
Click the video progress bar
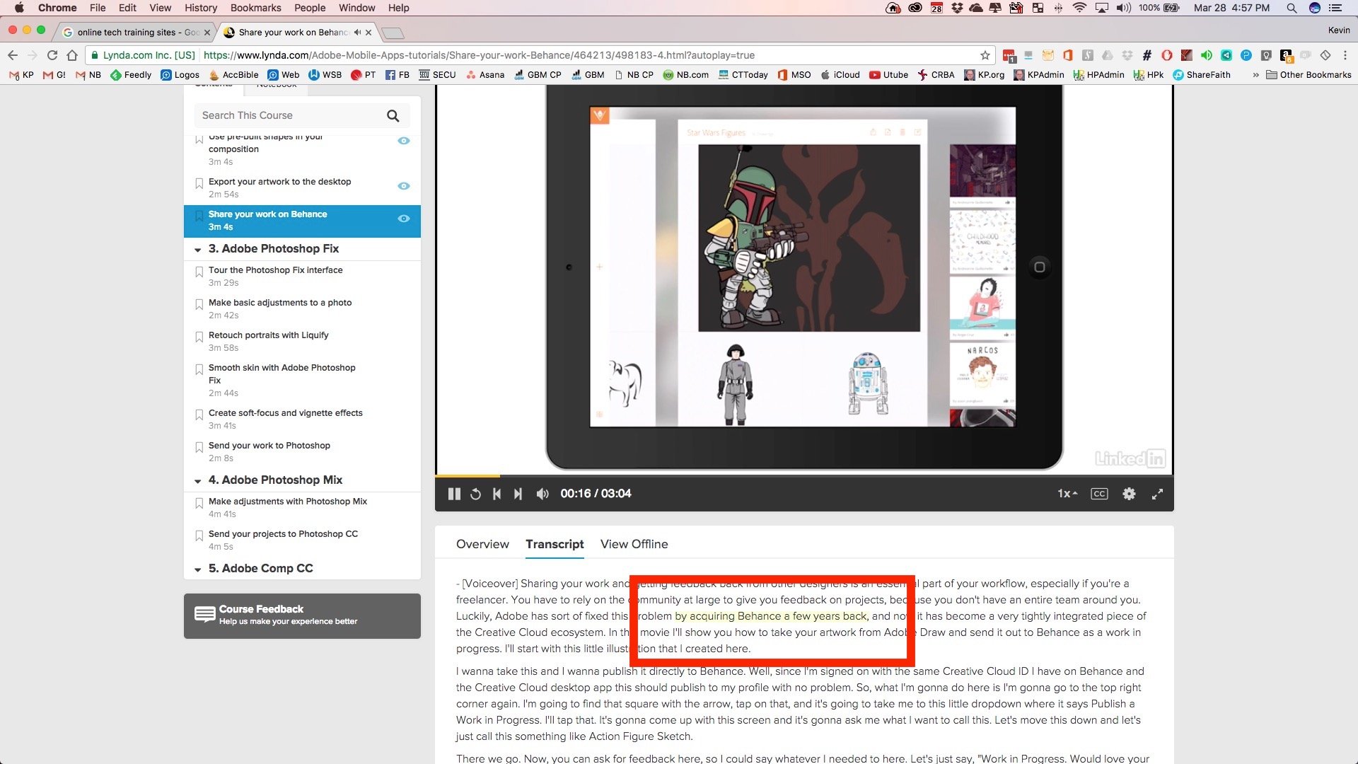click(x=804, y=475)
